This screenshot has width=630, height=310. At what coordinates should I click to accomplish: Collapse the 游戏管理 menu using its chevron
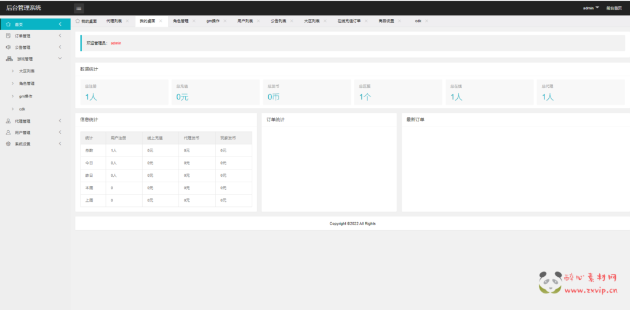point(60,59)
